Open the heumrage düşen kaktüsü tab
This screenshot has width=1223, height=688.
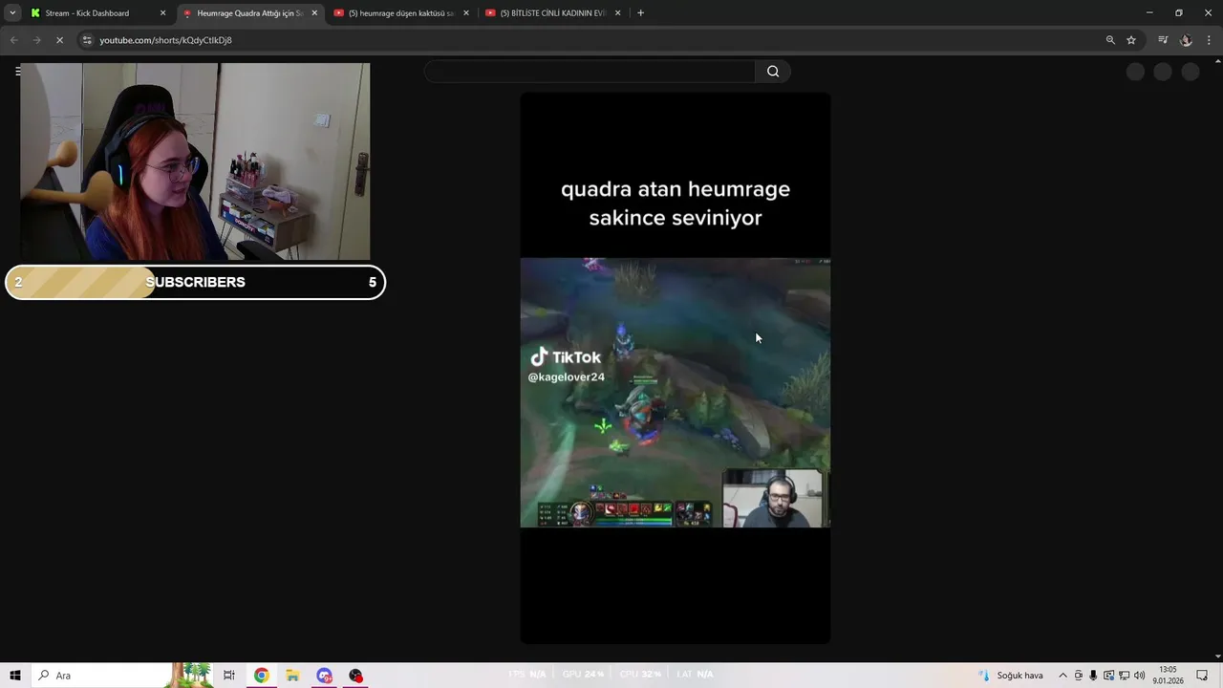click(400, 13)
